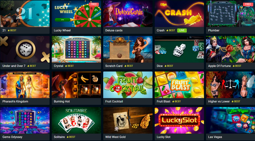Viewport: 255px width, 141px height.
Task: Open the Wild West Gold title label
Action: (115, 137)
